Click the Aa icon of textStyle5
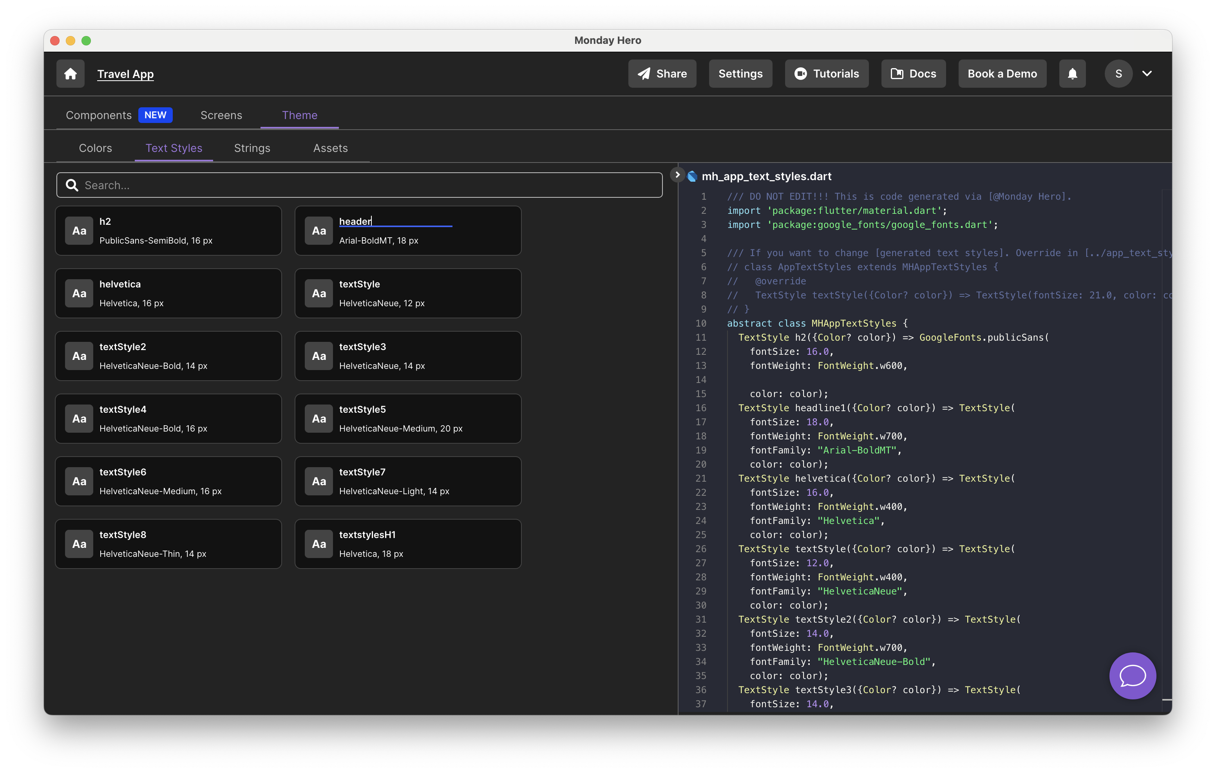 coord(318,419)
